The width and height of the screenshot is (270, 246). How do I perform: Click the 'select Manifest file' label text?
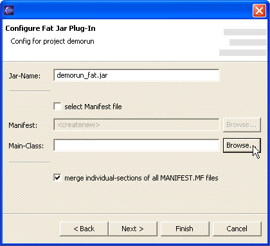pos(93,107)
